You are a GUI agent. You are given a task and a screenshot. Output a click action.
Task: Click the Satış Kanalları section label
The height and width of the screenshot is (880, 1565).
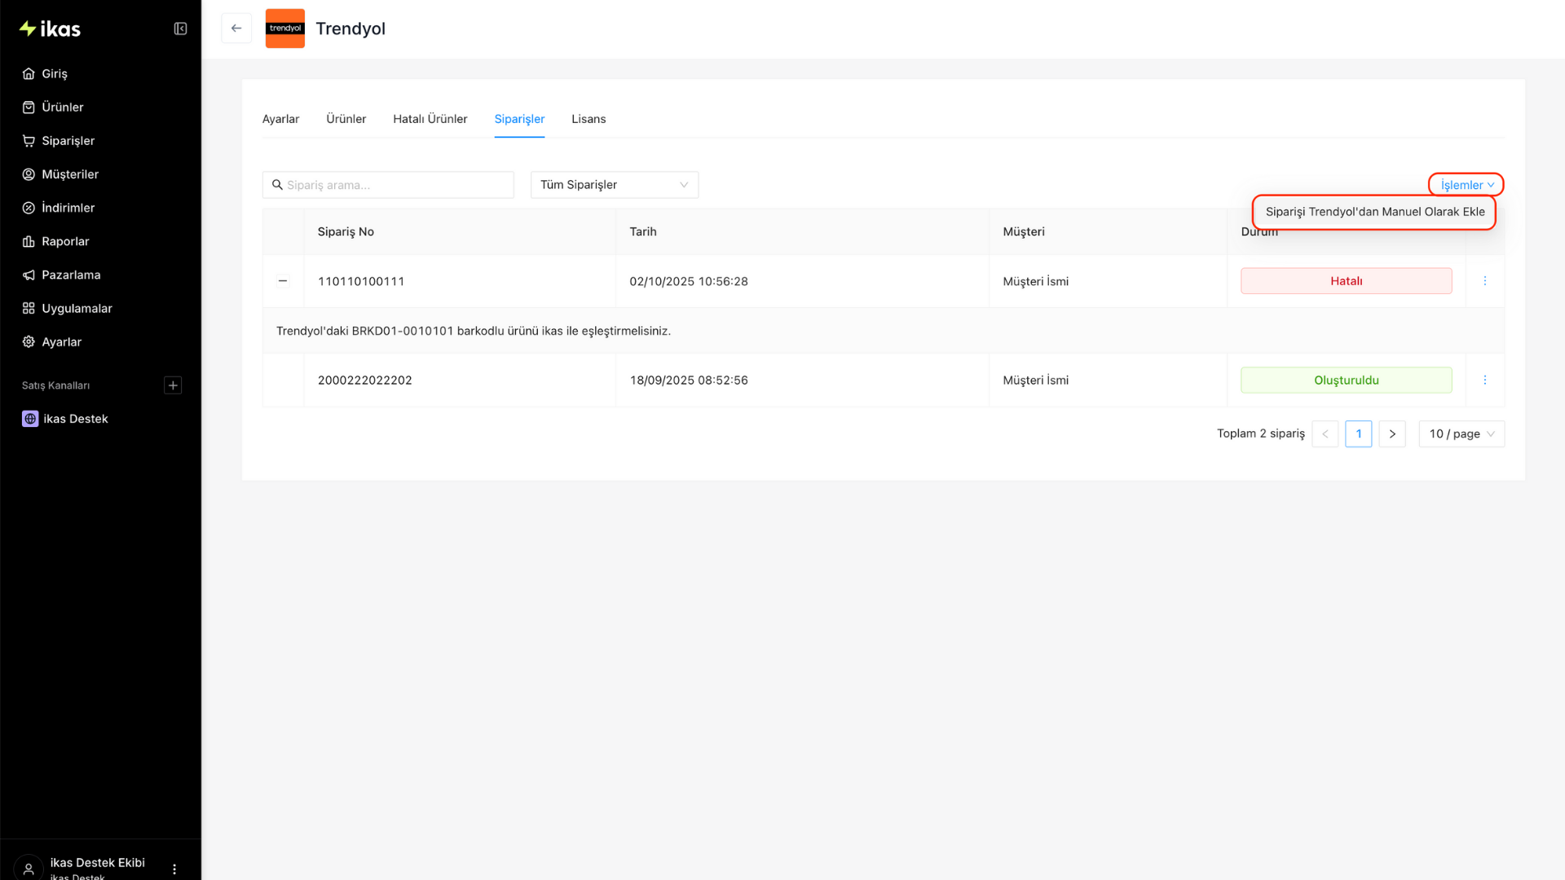55,385
